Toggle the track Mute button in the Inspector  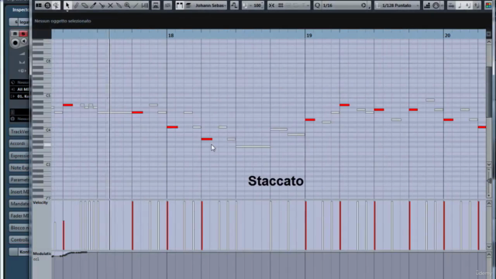pos(15,34)
